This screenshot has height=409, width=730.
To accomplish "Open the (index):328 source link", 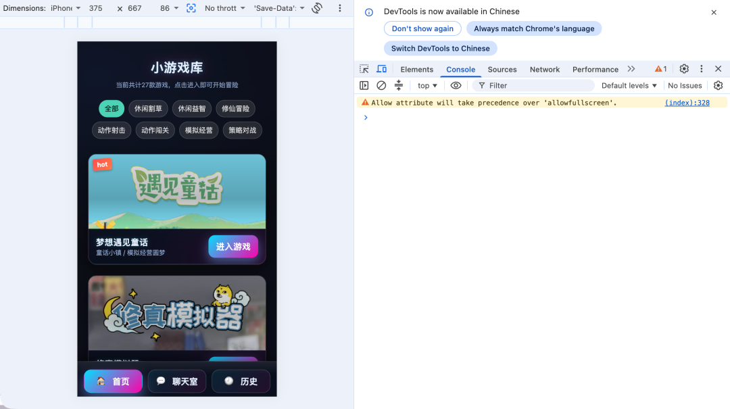I will click(x=687, y=103).
